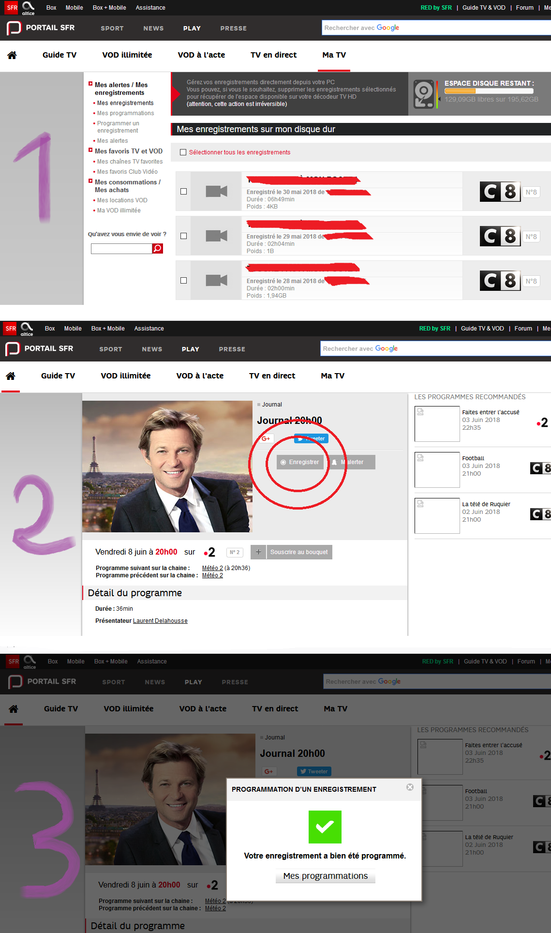Viewport: 551px width, 933px height.
Task: Click Souscrire au bouquet in the middle screenshot
Action: [x=299, y=552]
